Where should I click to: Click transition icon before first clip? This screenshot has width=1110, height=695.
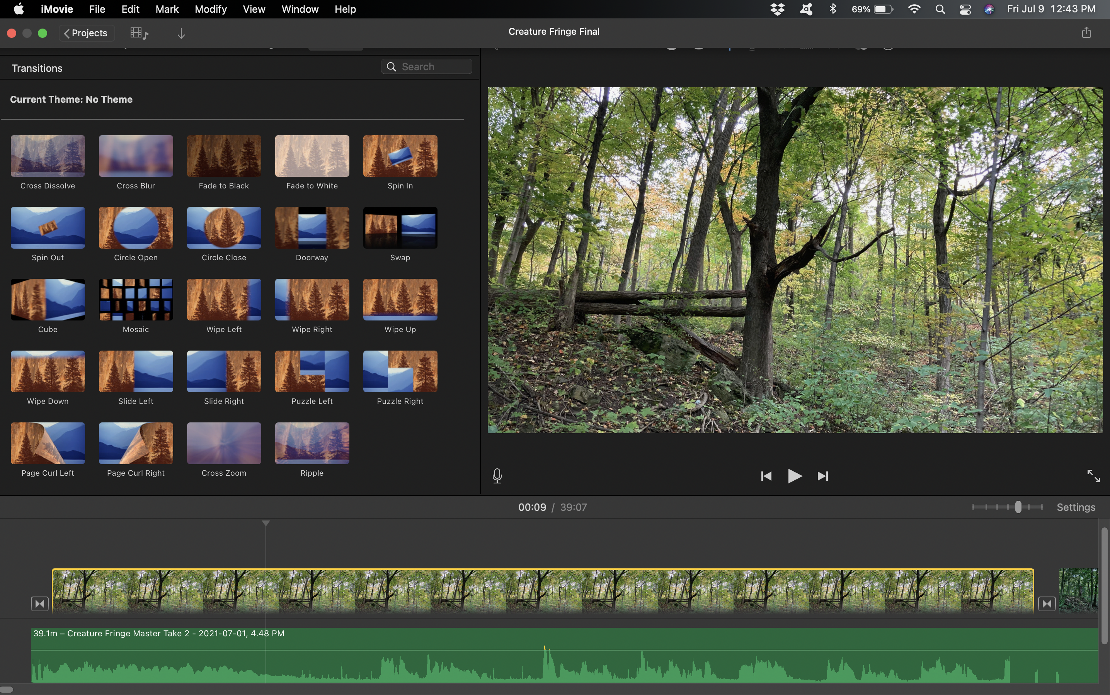pyautogui.click(x=39, y=603)
